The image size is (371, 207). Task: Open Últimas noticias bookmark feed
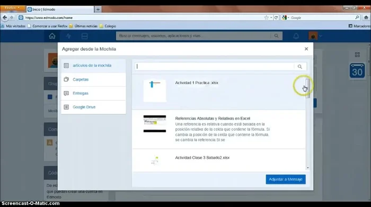83,26
